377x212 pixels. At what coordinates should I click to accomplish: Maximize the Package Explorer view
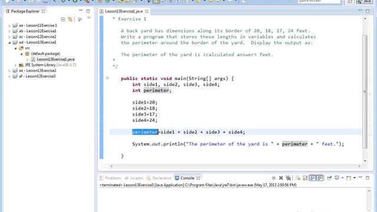pyautogui.click(x=88, y=11)
